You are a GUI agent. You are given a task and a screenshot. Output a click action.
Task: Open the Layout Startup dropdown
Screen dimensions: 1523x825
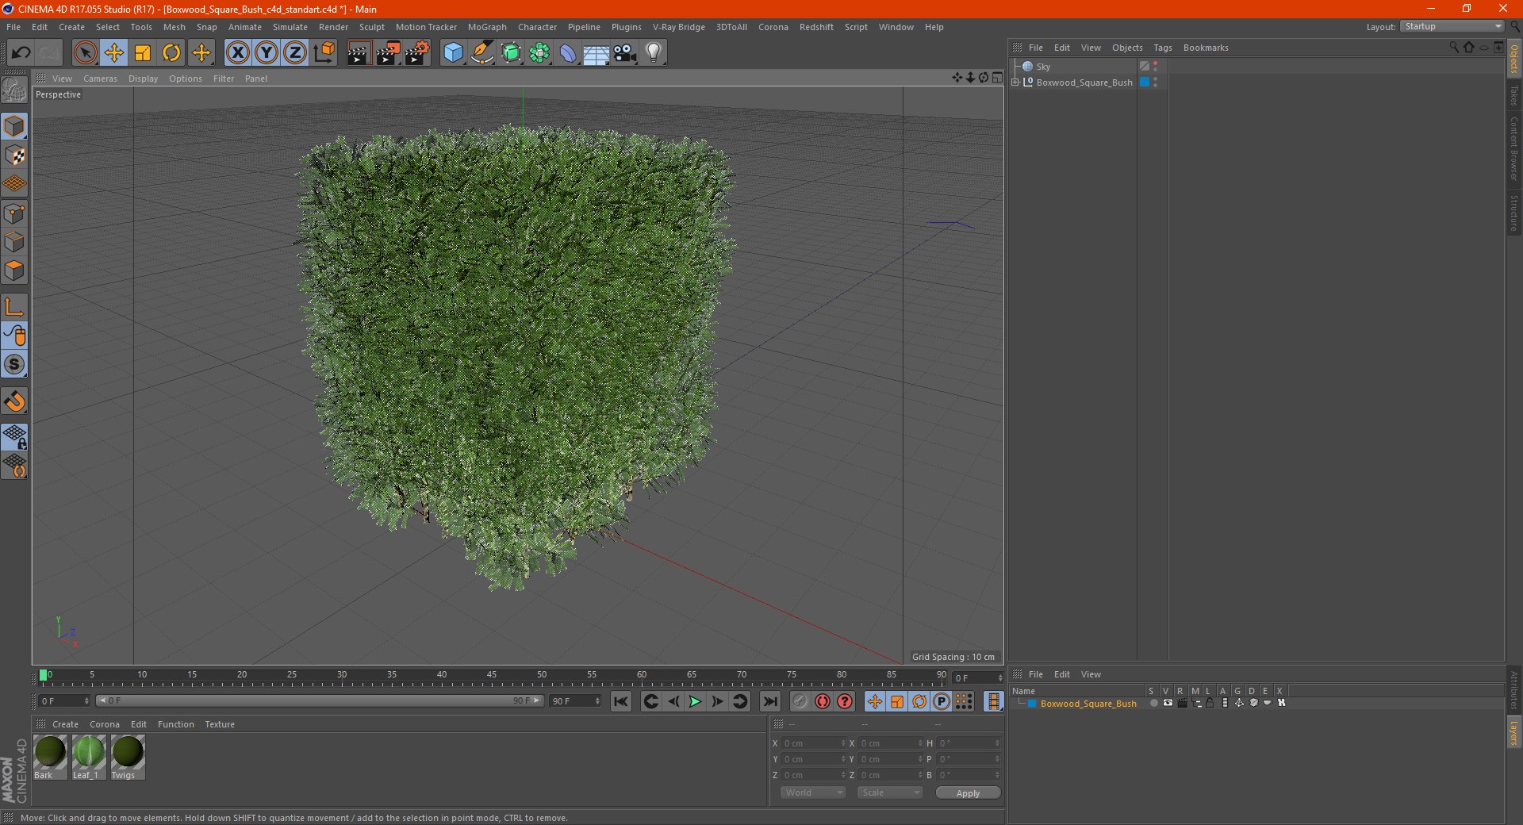[x=1452, y=27]
